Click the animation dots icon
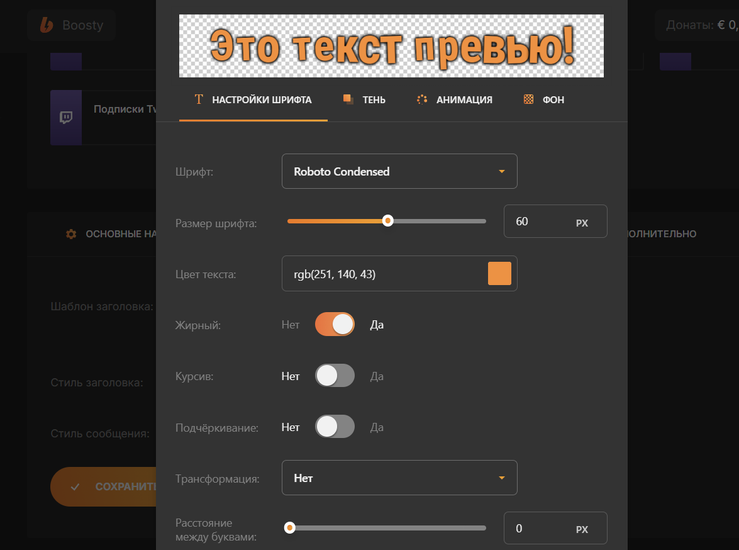Viewport: 739px width, 550px height. coord(422,99)
